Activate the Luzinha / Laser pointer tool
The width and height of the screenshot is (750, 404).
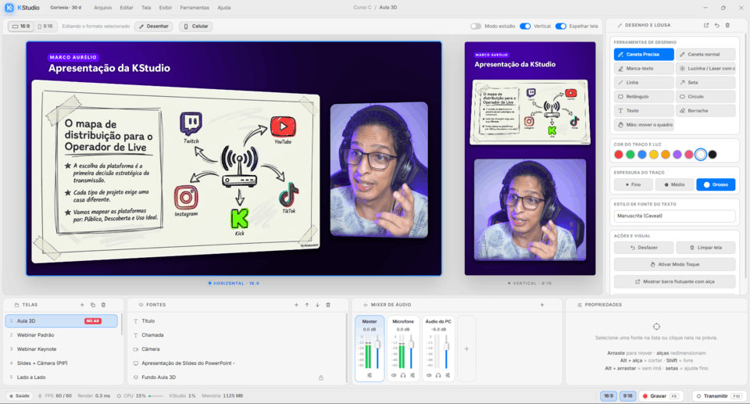(x=705, y=69)
